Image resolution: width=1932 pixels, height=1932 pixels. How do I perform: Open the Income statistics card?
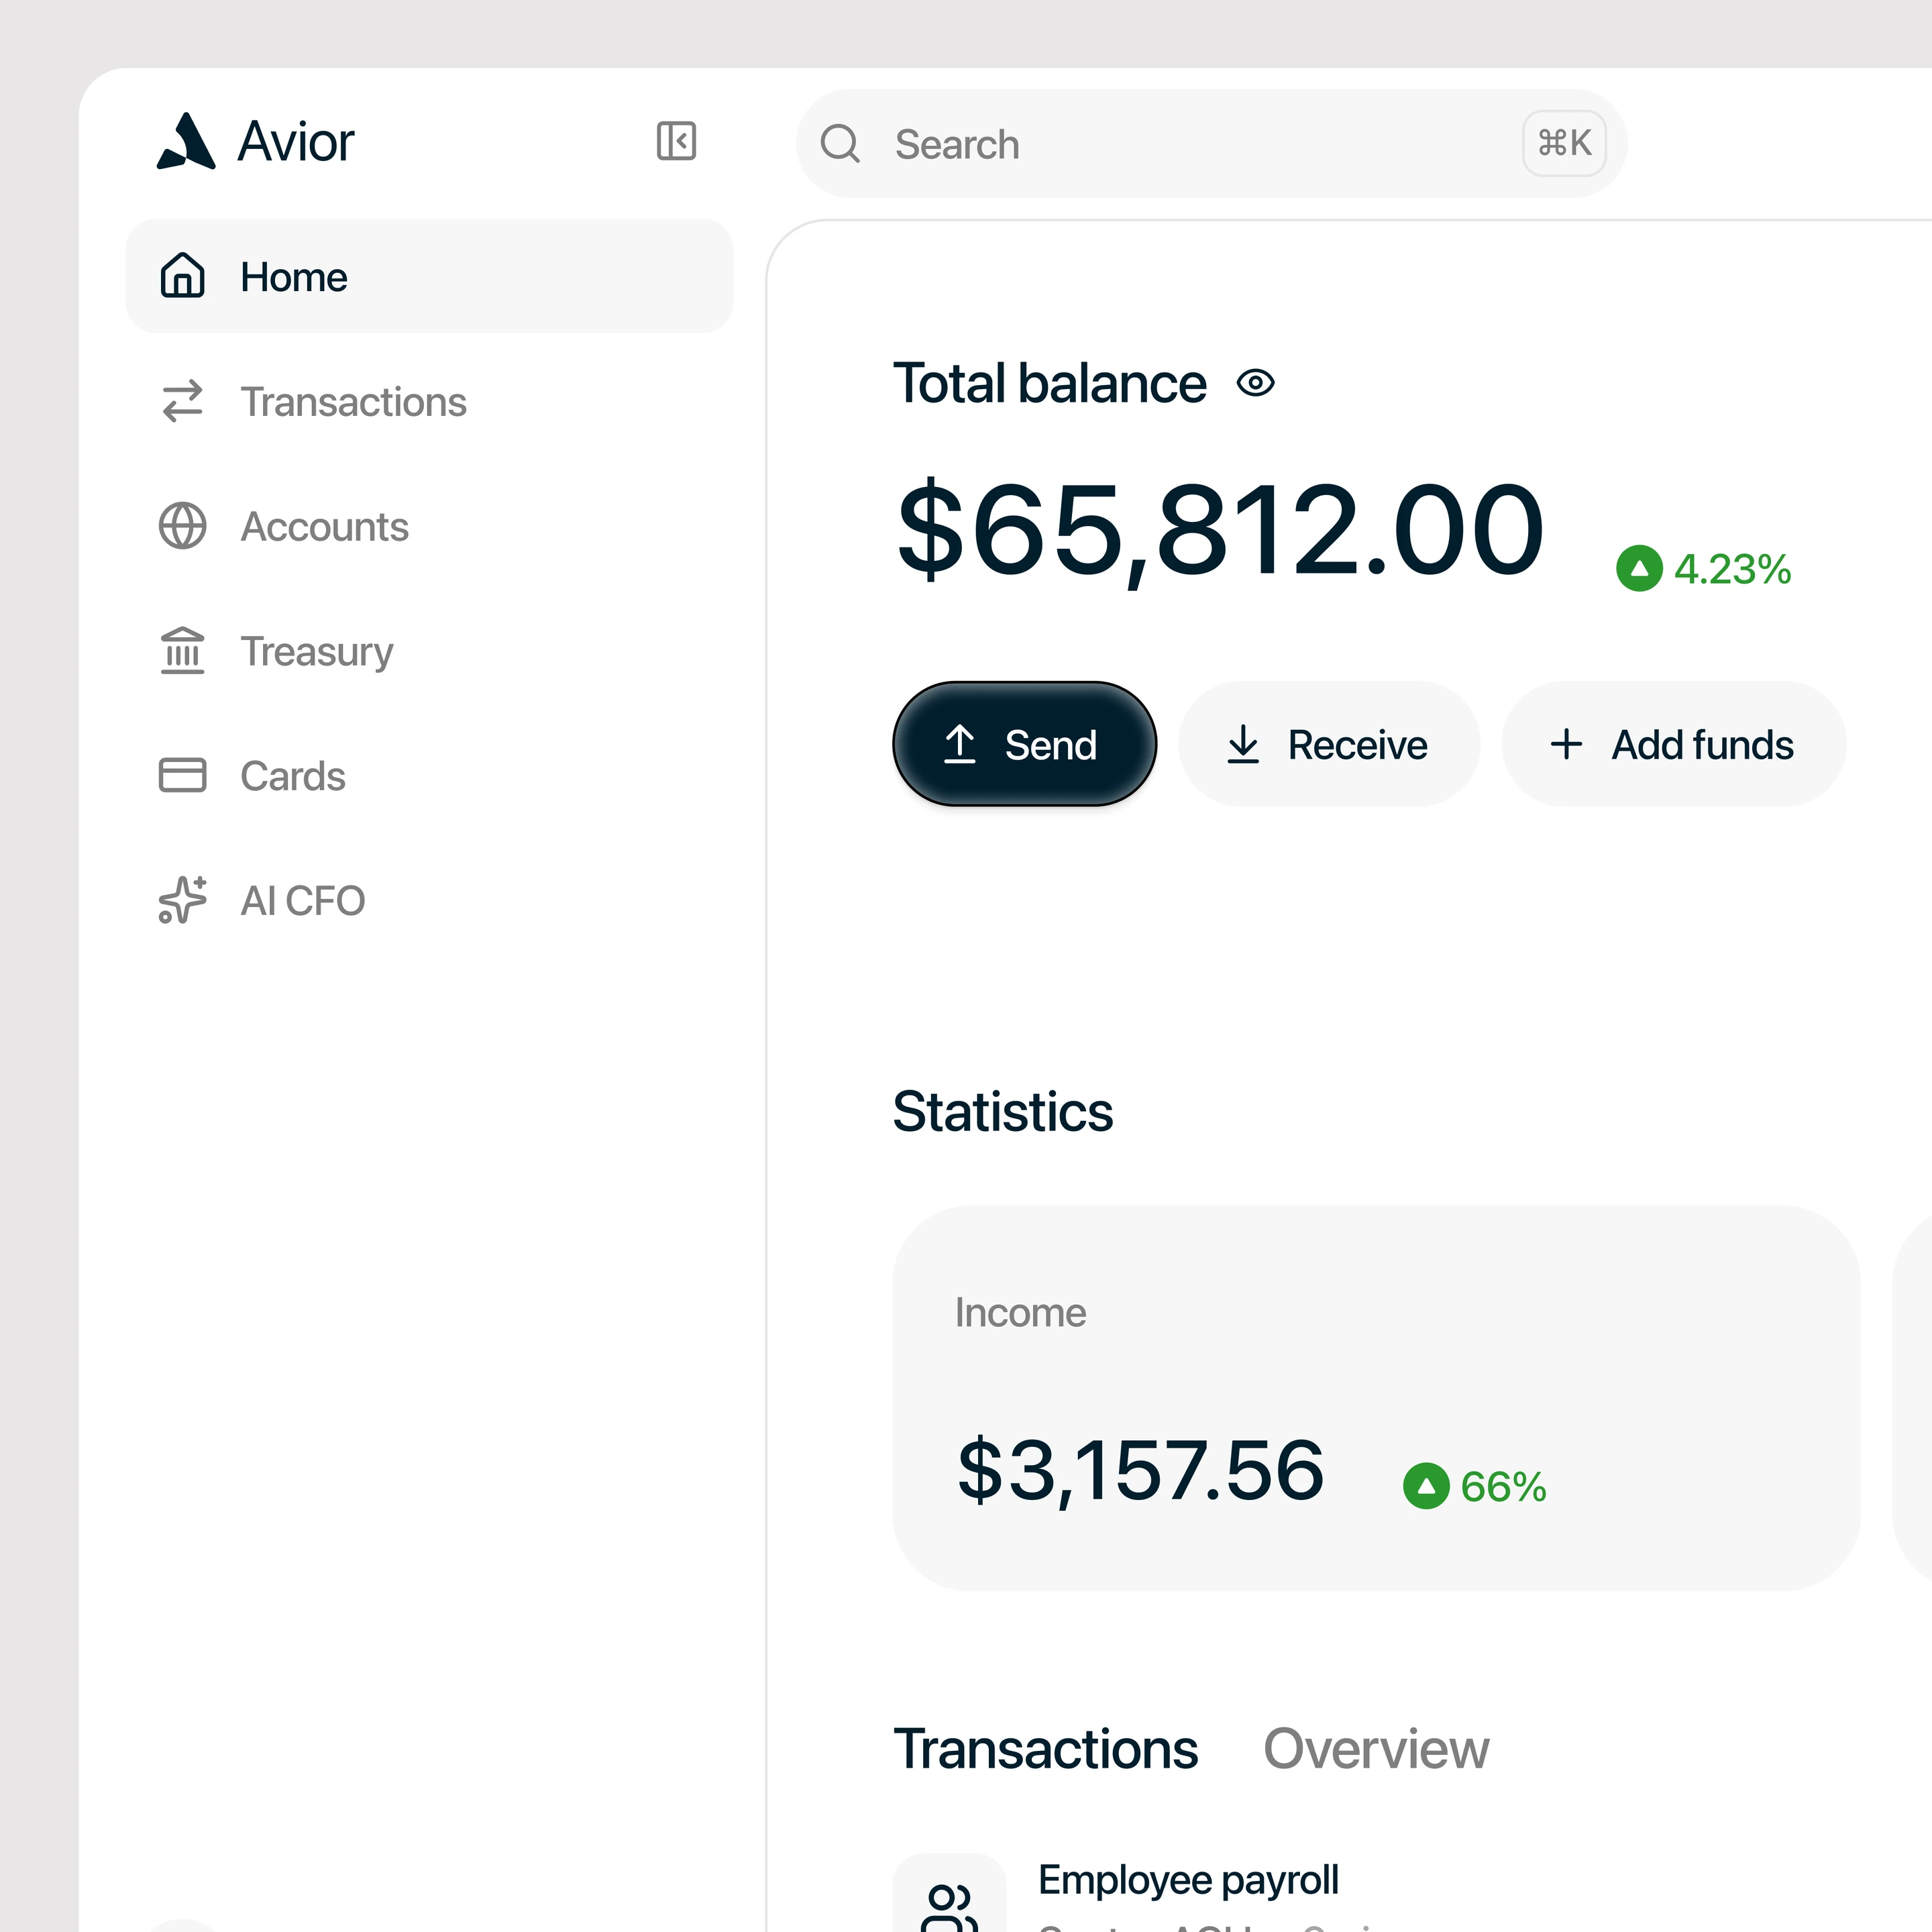[1376, 1398]
